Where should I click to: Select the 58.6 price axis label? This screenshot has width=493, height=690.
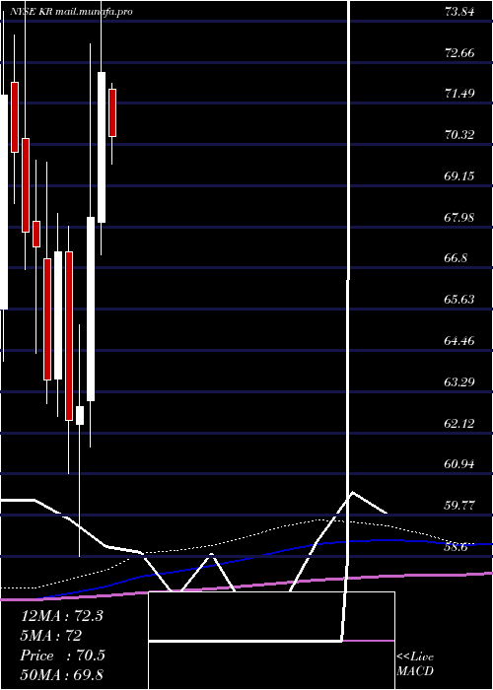(x=456, y=546)
